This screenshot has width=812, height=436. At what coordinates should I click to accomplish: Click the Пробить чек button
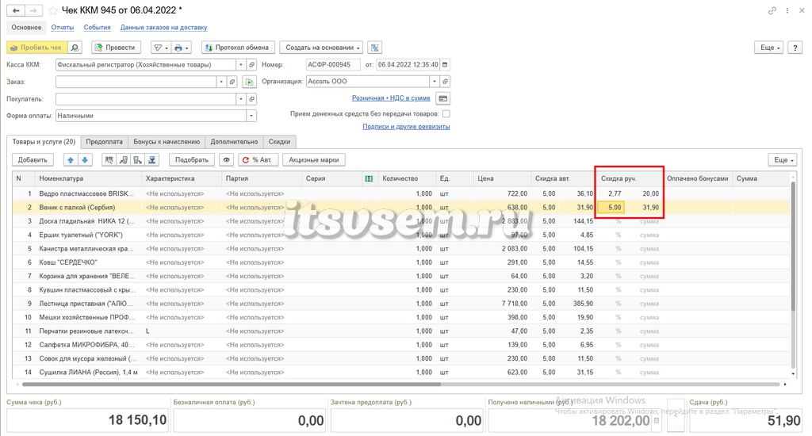36,48
